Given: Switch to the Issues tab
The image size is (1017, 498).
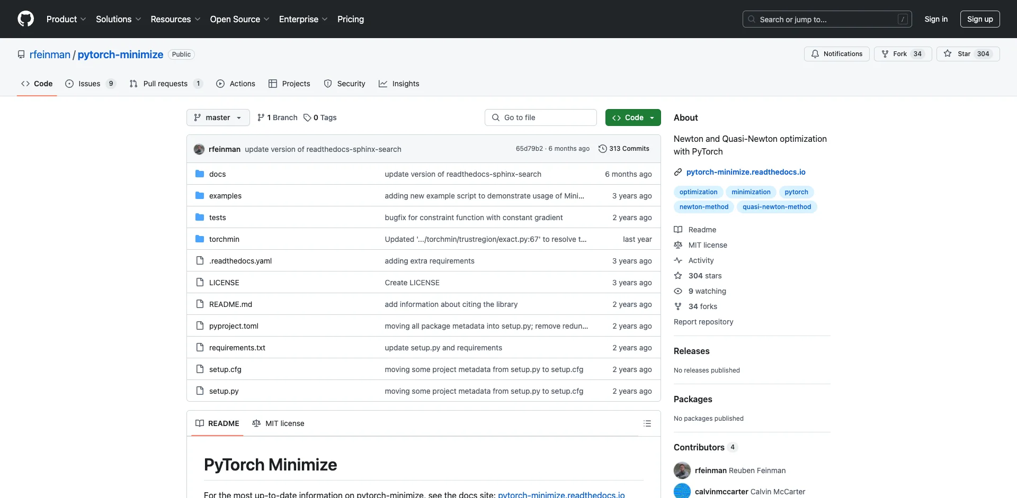Looking at the screenshot, I should 90,84.
